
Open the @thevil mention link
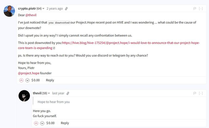click(x=31, y=15)
